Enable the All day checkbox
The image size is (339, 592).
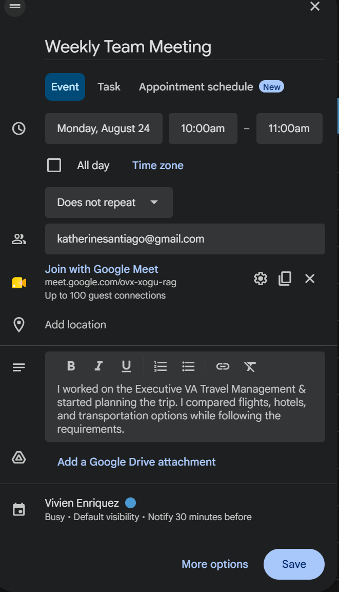click(x=54, y=165)
